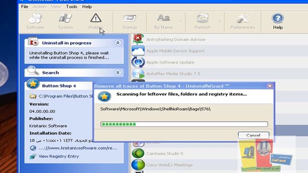Click the Cisco WebEx Meetings globe icon
Image resolution: width=308 pixels, height=173 pixels.
138,164
